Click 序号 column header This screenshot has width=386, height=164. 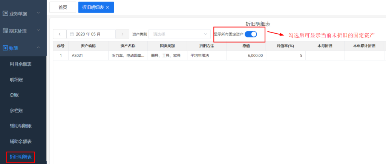[61, 46]
